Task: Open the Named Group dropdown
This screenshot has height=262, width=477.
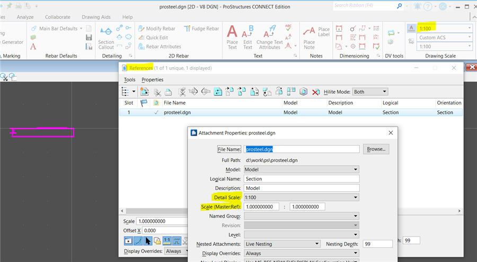Action: (x=302, y=216)
